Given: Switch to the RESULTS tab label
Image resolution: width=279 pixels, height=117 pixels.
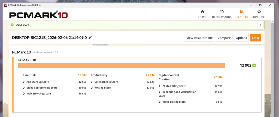Looking at the screenshot, I should tap(242, 17).
